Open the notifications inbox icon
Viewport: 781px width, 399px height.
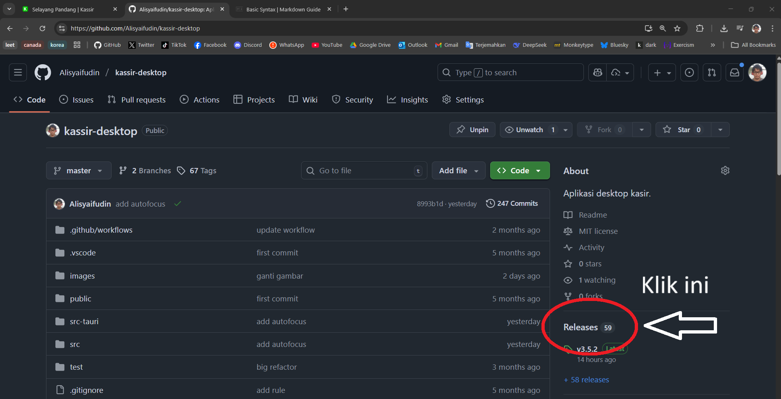coord(734,73)
